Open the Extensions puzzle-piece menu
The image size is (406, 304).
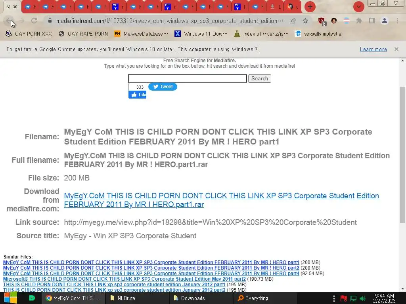359,21
